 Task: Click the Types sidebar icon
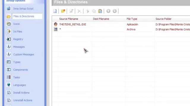(9, 62)
